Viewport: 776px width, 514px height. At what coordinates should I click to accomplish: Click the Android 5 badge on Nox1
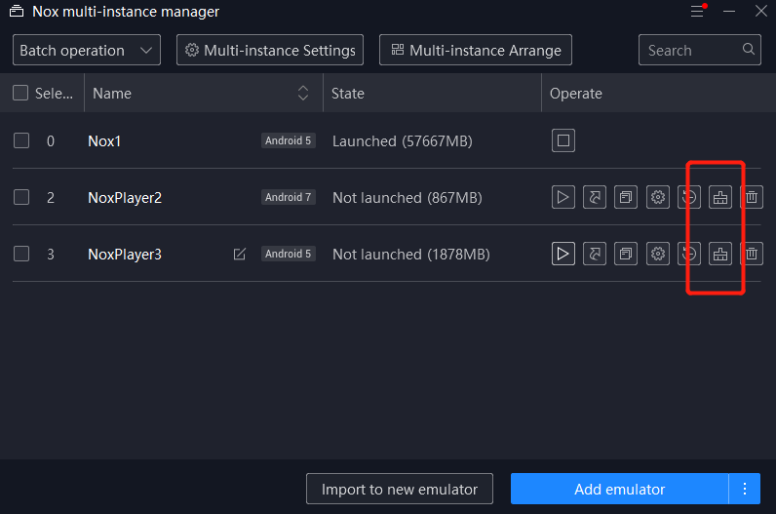click(x=288, y=140)
